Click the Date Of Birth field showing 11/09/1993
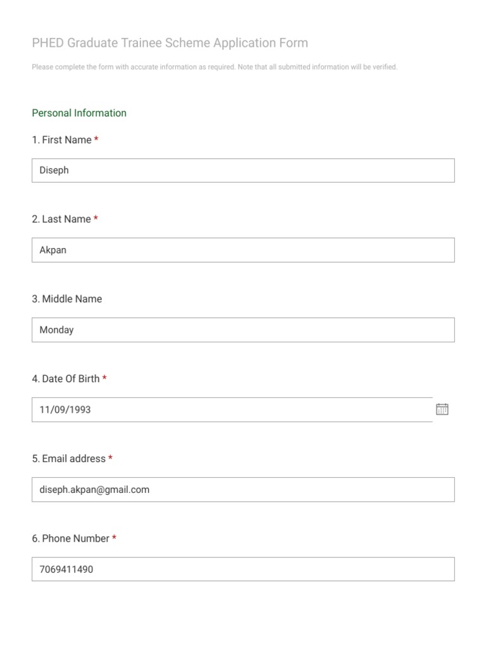This screenshot has width=486, height=648. [232, 409]
